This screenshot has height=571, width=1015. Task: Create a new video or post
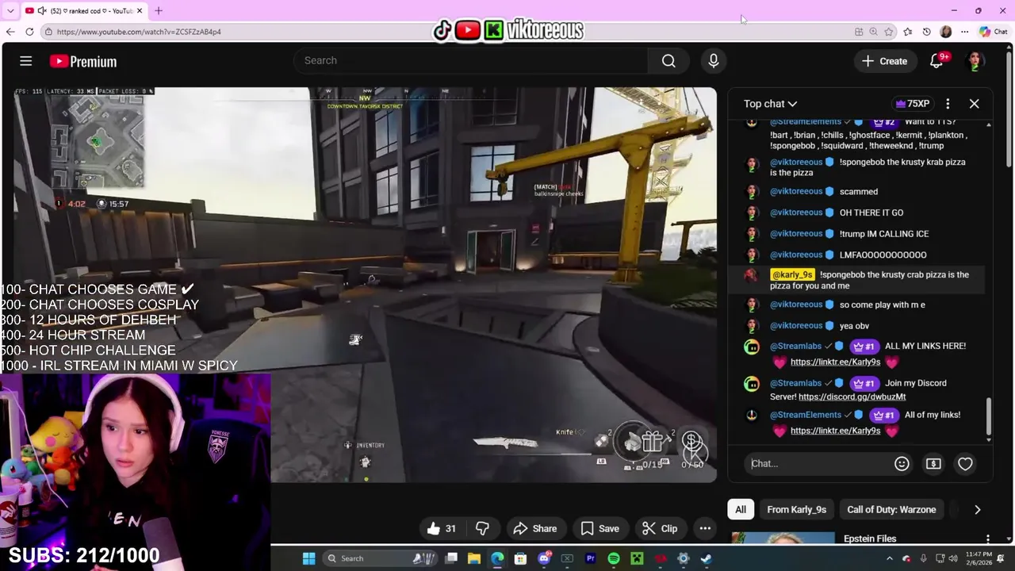tap(885, 61)
